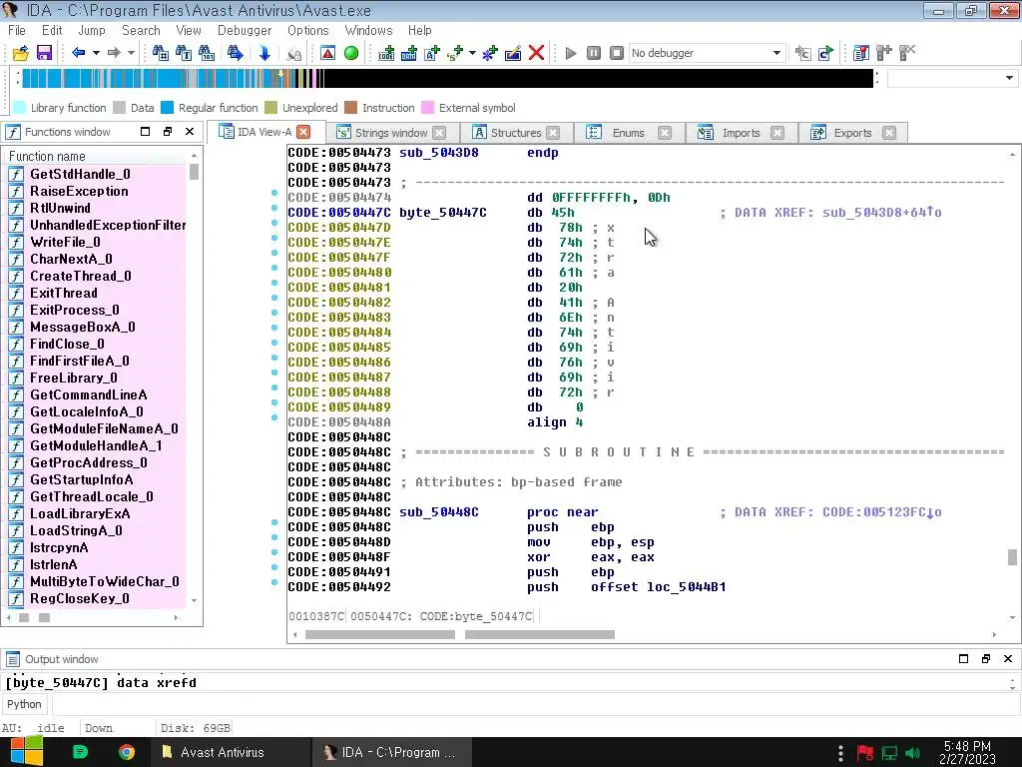Click the delete watch tool icon
The width and height of the screenshot is (1022, 767).
[x=907, y=53]
